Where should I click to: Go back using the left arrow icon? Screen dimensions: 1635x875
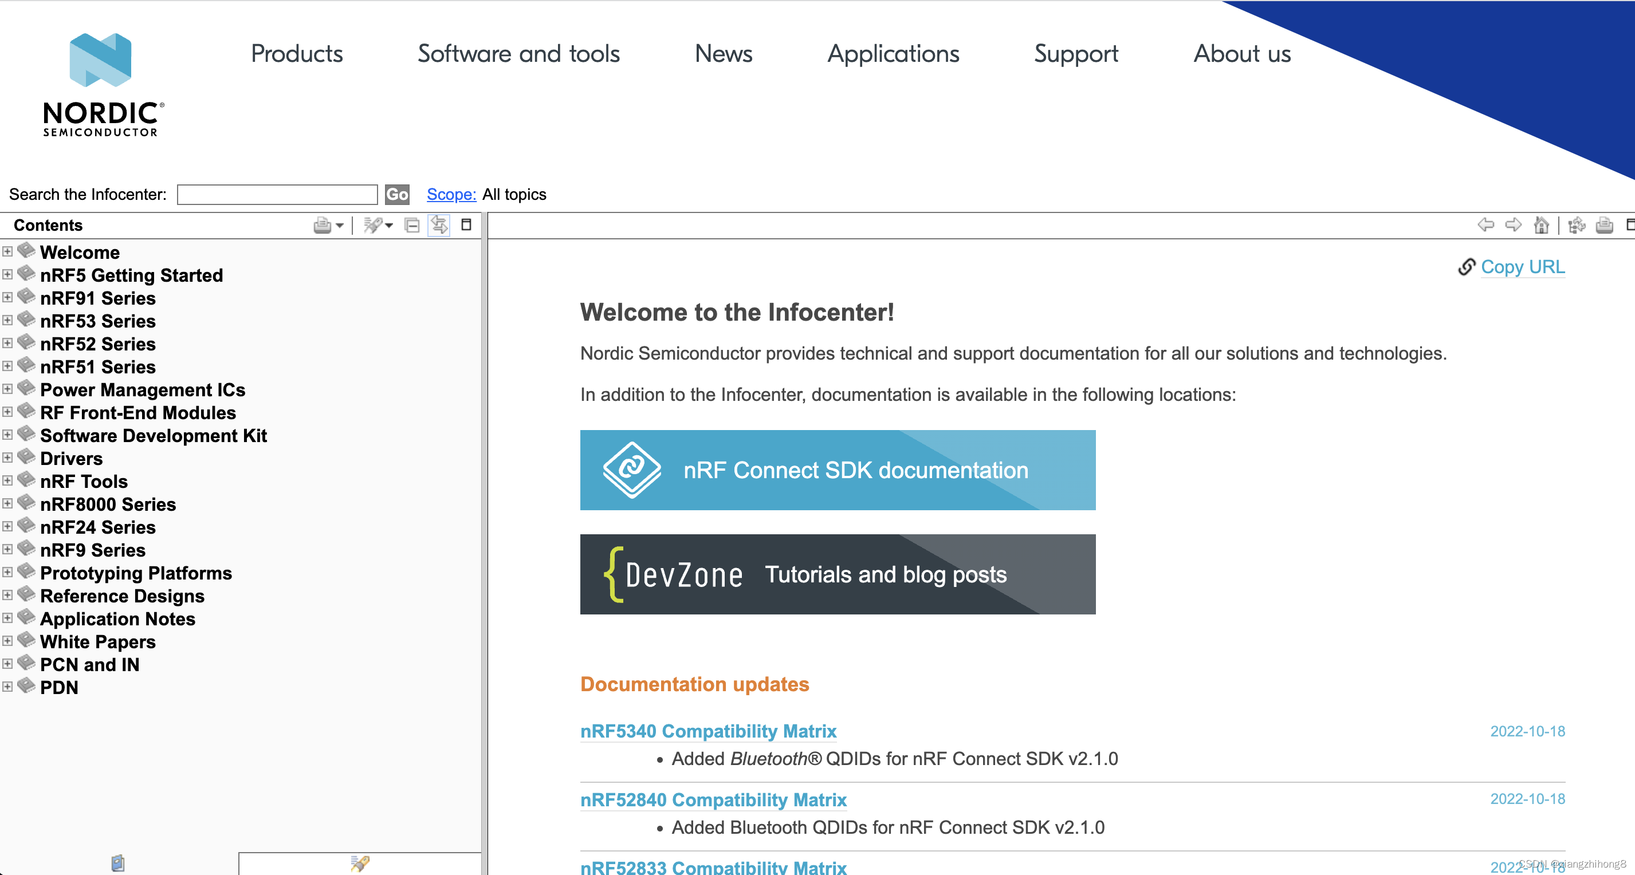(x=1485, y=225)
